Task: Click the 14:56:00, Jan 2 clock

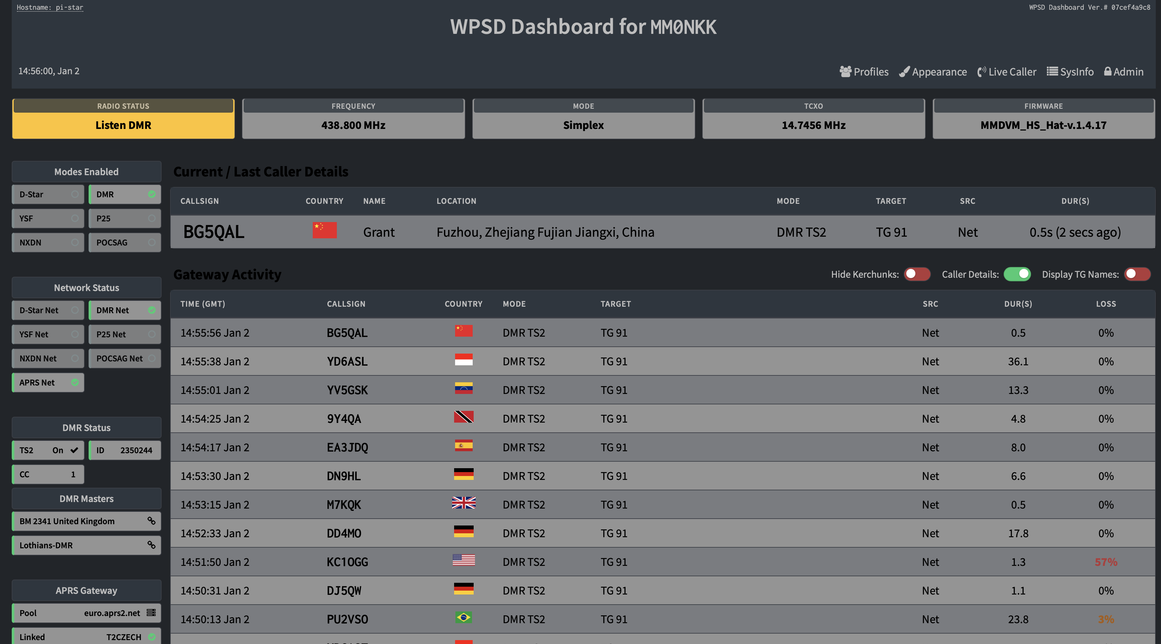Action: [x=49, y=71]
